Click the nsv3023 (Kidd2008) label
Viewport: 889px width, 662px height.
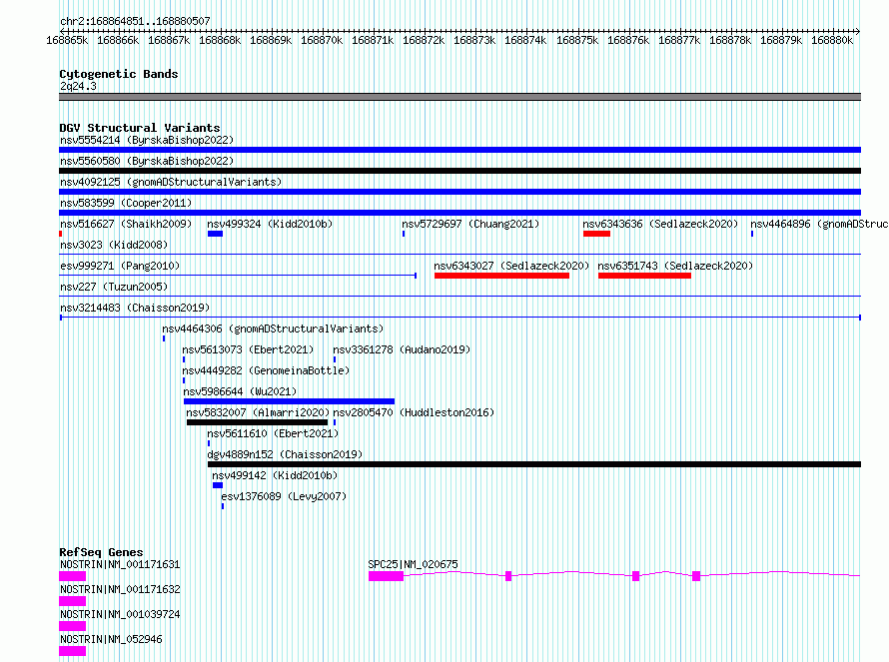click(114, 245)
